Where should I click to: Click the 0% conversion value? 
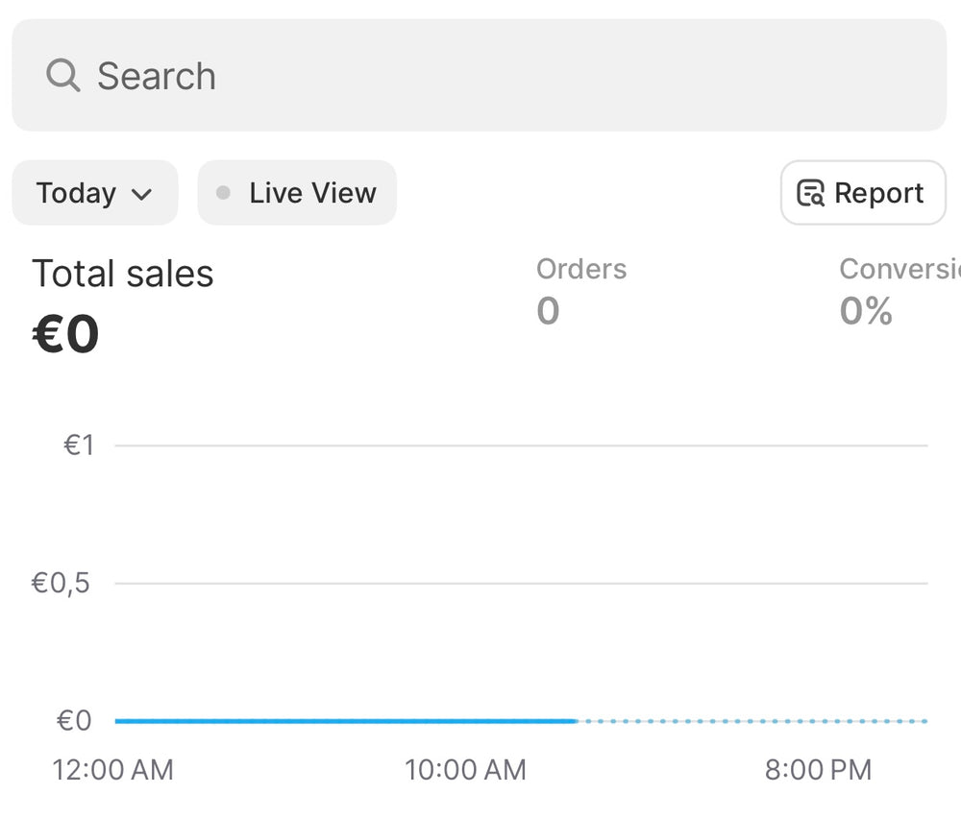pyautogui.click(x=866, y=311)
